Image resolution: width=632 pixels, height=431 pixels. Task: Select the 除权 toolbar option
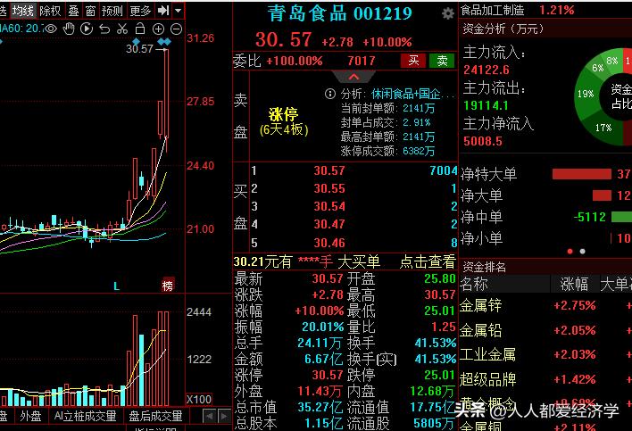click(x=50, y=11)
